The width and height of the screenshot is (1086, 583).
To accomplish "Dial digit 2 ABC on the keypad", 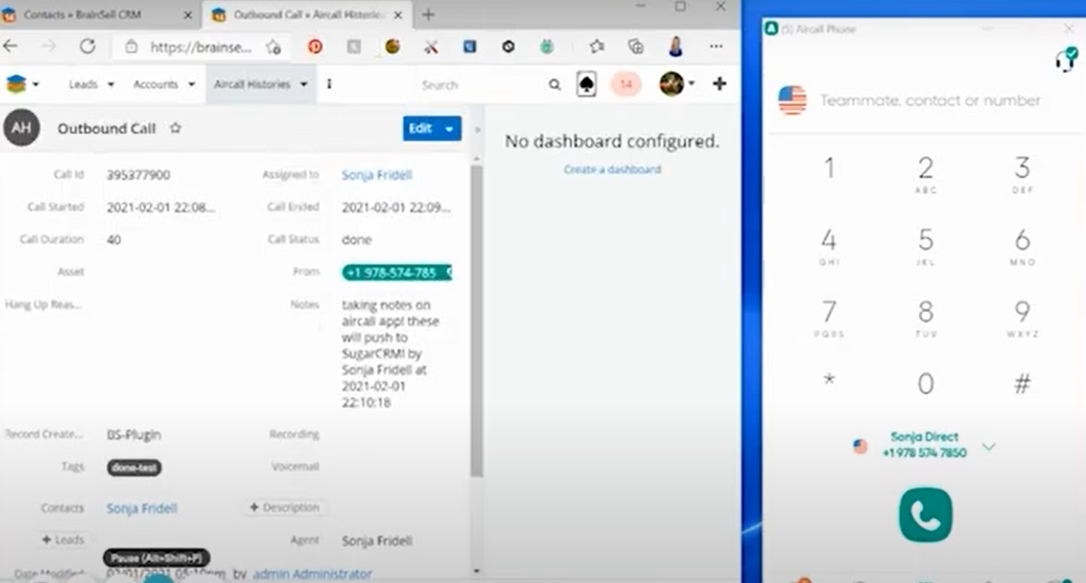I will click(925, 173).
